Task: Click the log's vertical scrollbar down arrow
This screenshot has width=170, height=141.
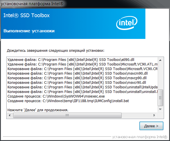Action: 160,109
